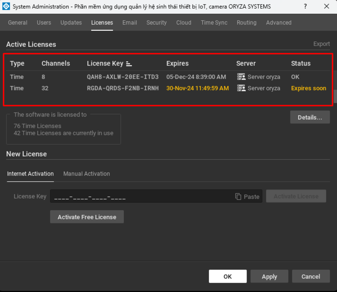This screenshot has width=337, height=292.
Task: Go to the Time Sync tab
Action: [214, 22]
